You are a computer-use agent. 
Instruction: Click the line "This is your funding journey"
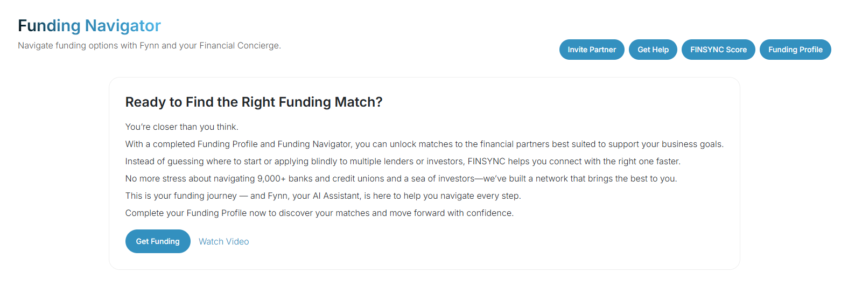323,196
